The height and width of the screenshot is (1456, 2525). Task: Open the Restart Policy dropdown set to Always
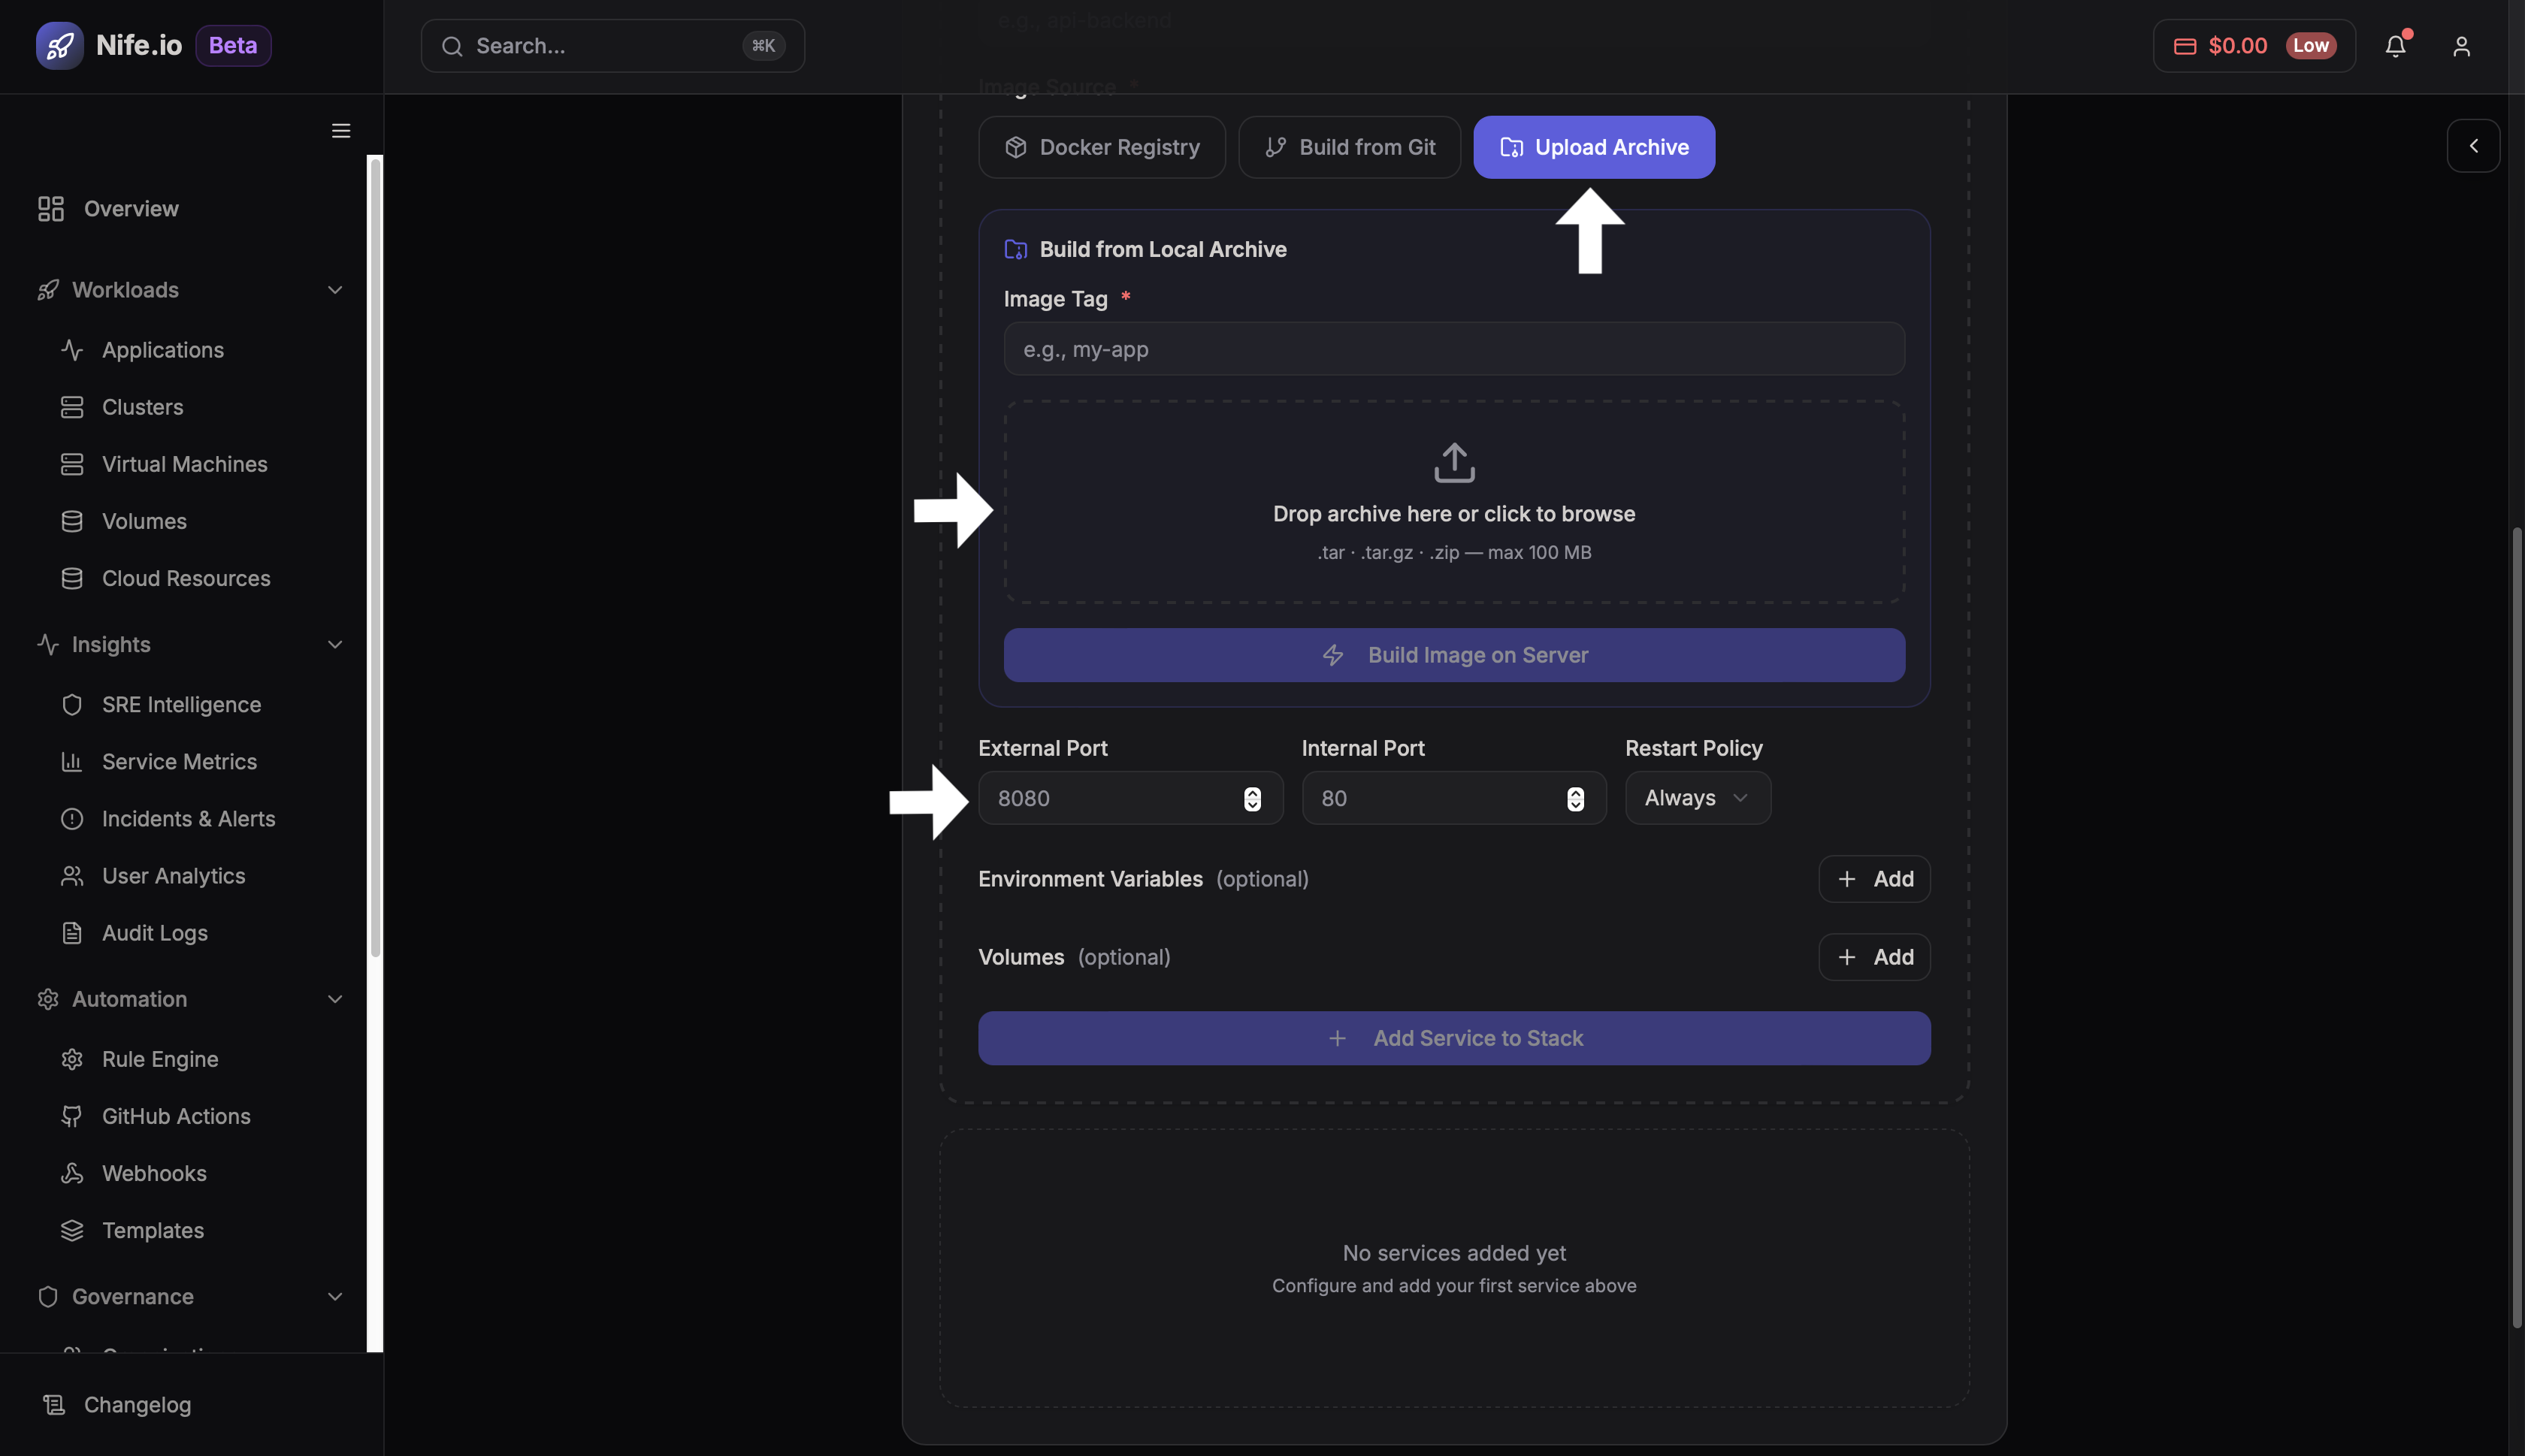coord(1697,797)
